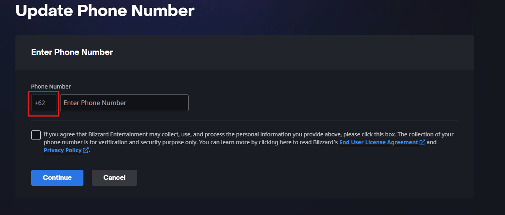Image resolution: width=505 pixels, height=215 pixels.
Task: Open the Privacy Policy link
Action: click(62, 150)
